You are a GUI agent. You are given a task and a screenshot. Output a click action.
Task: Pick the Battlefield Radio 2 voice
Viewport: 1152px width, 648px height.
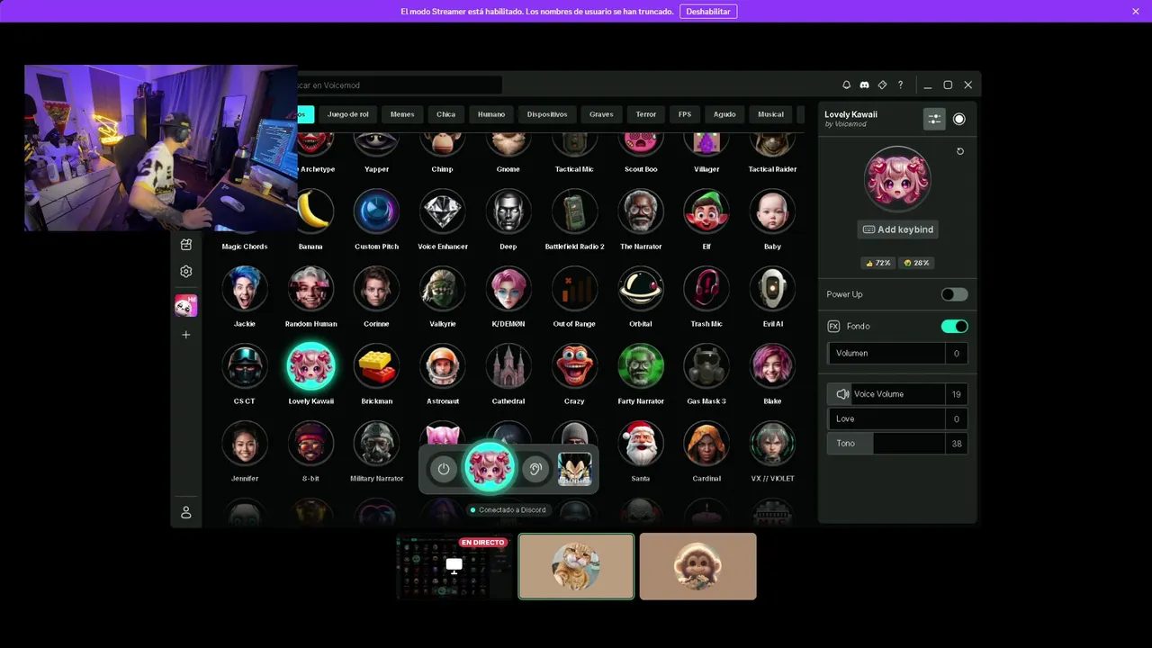click(574, 211)
